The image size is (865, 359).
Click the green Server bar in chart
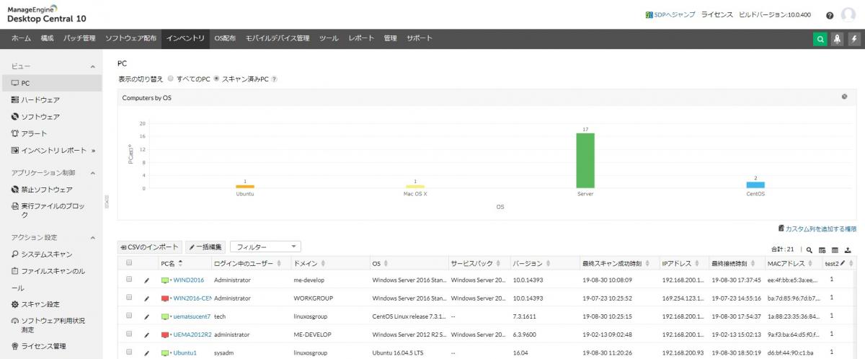[x=585, y=161]
